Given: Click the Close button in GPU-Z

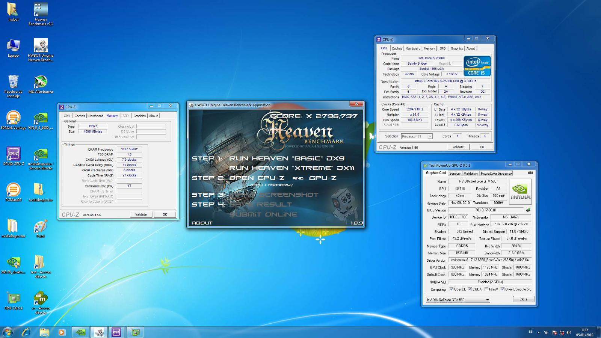Looking at the screenshot, I should (x=523, y=299).
